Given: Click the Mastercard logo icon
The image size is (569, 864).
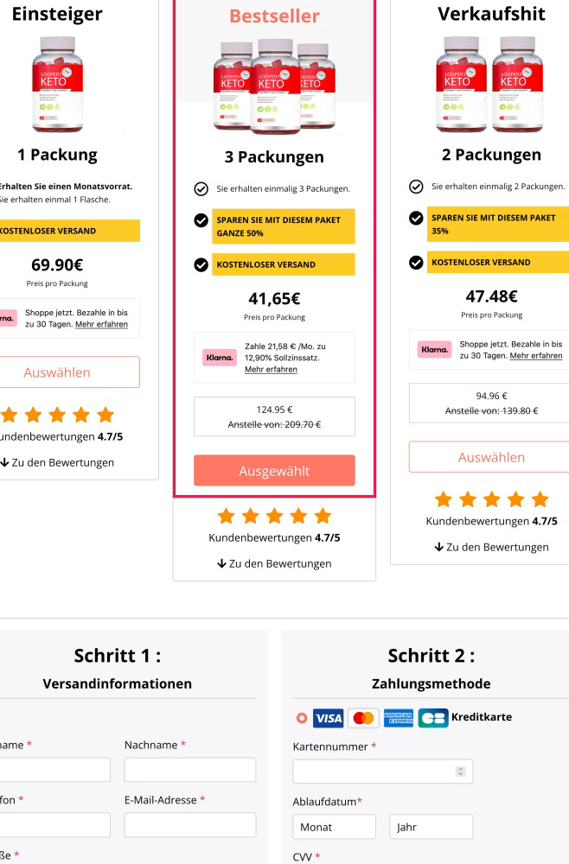Looking at the screenshot, I should 363,718.
